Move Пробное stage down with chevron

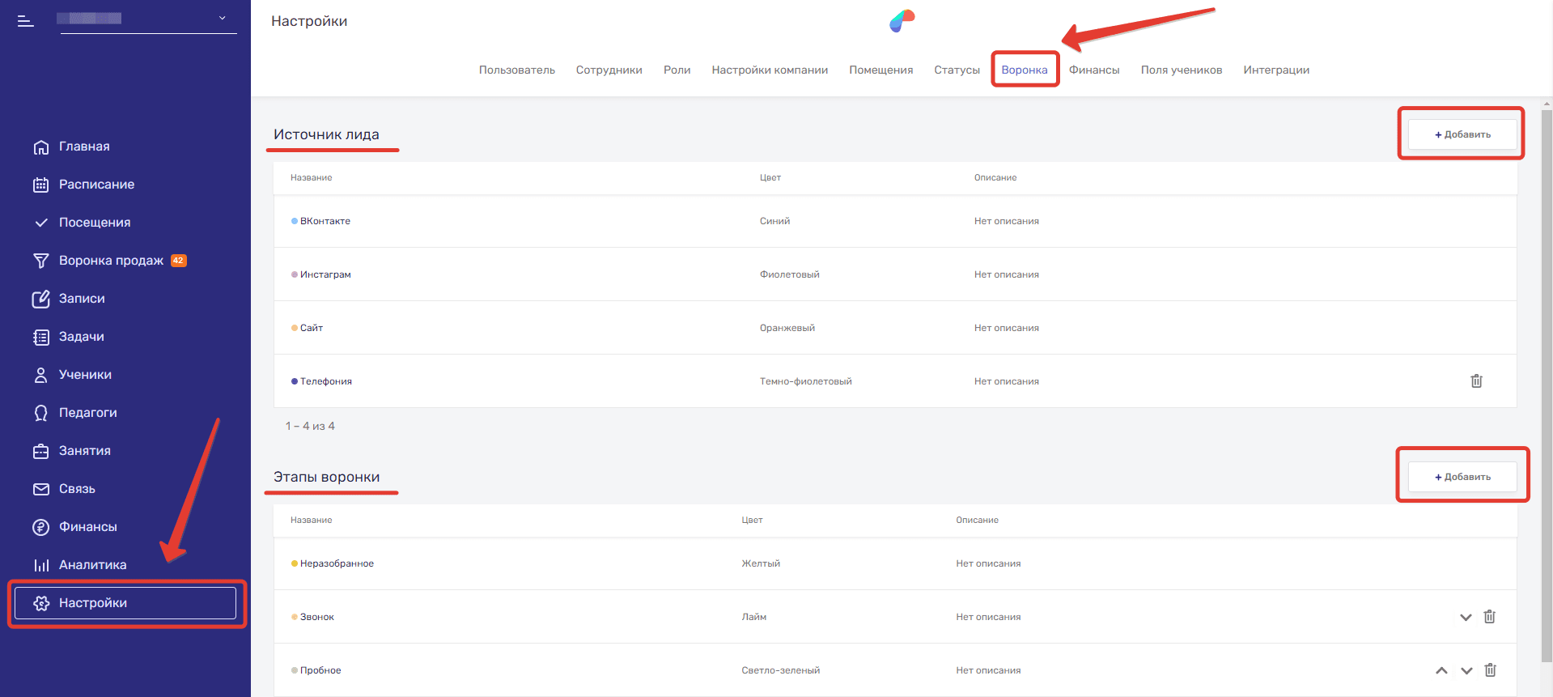tap(1466, 670)
